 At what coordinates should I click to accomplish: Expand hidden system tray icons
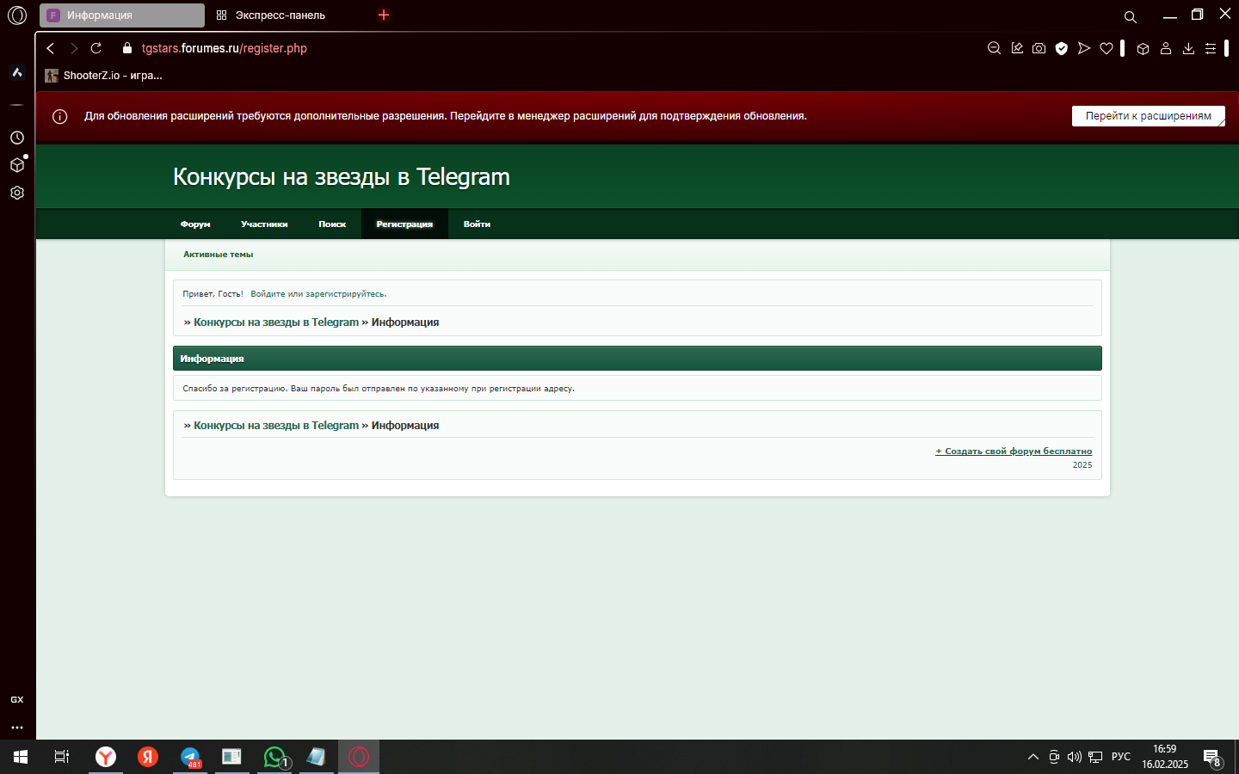pos(1033,757)
